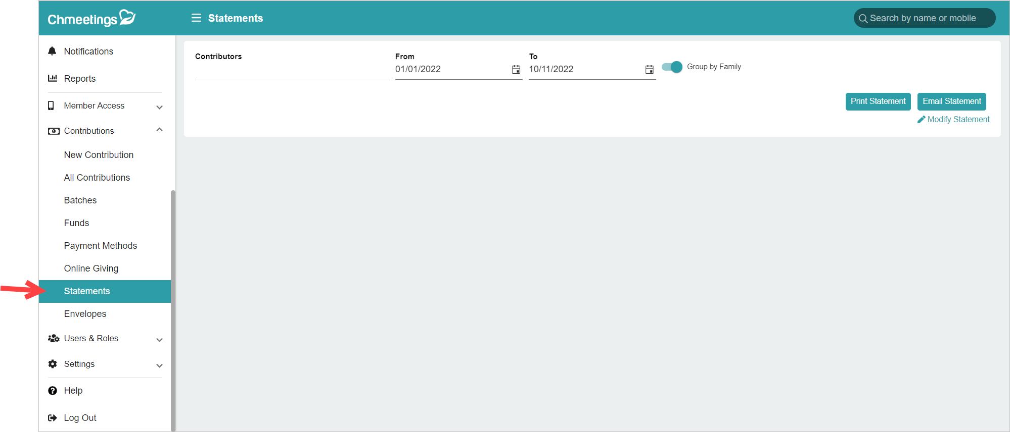Click the Notifications bell icon
Viewport: 1010px width, 432px height.
point(52,51)
